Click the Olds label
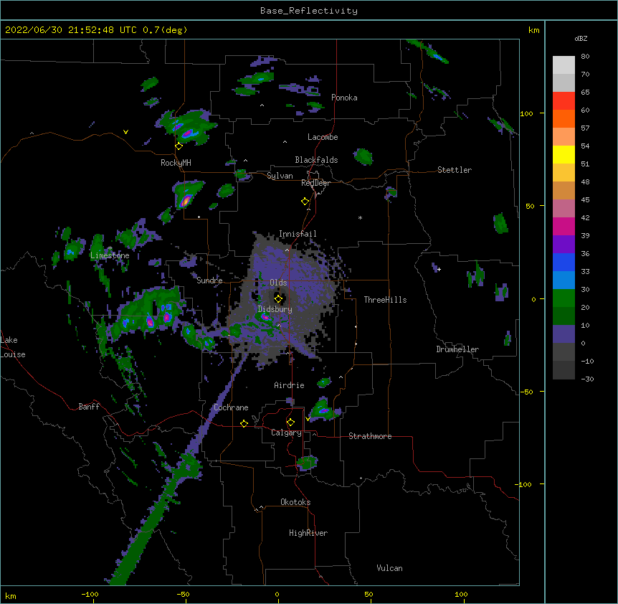 [x=278, y=283]
